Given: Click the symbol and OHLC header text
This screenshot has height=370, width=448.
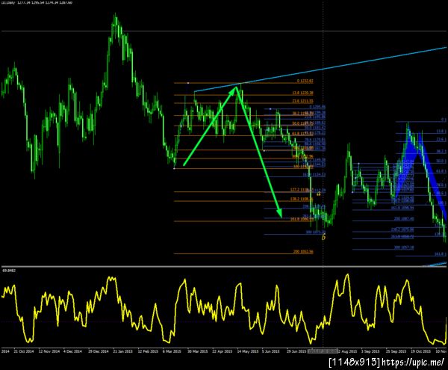Looking at the screenshot, I should (37, 2).
